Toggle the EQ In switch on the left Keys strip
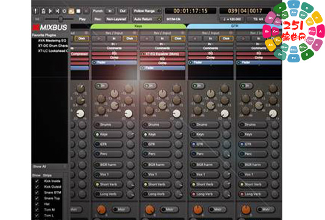 click(x=101, y=85)
